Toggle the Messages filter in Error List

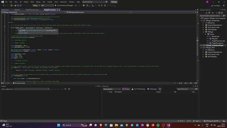click(x=152, y=89)
